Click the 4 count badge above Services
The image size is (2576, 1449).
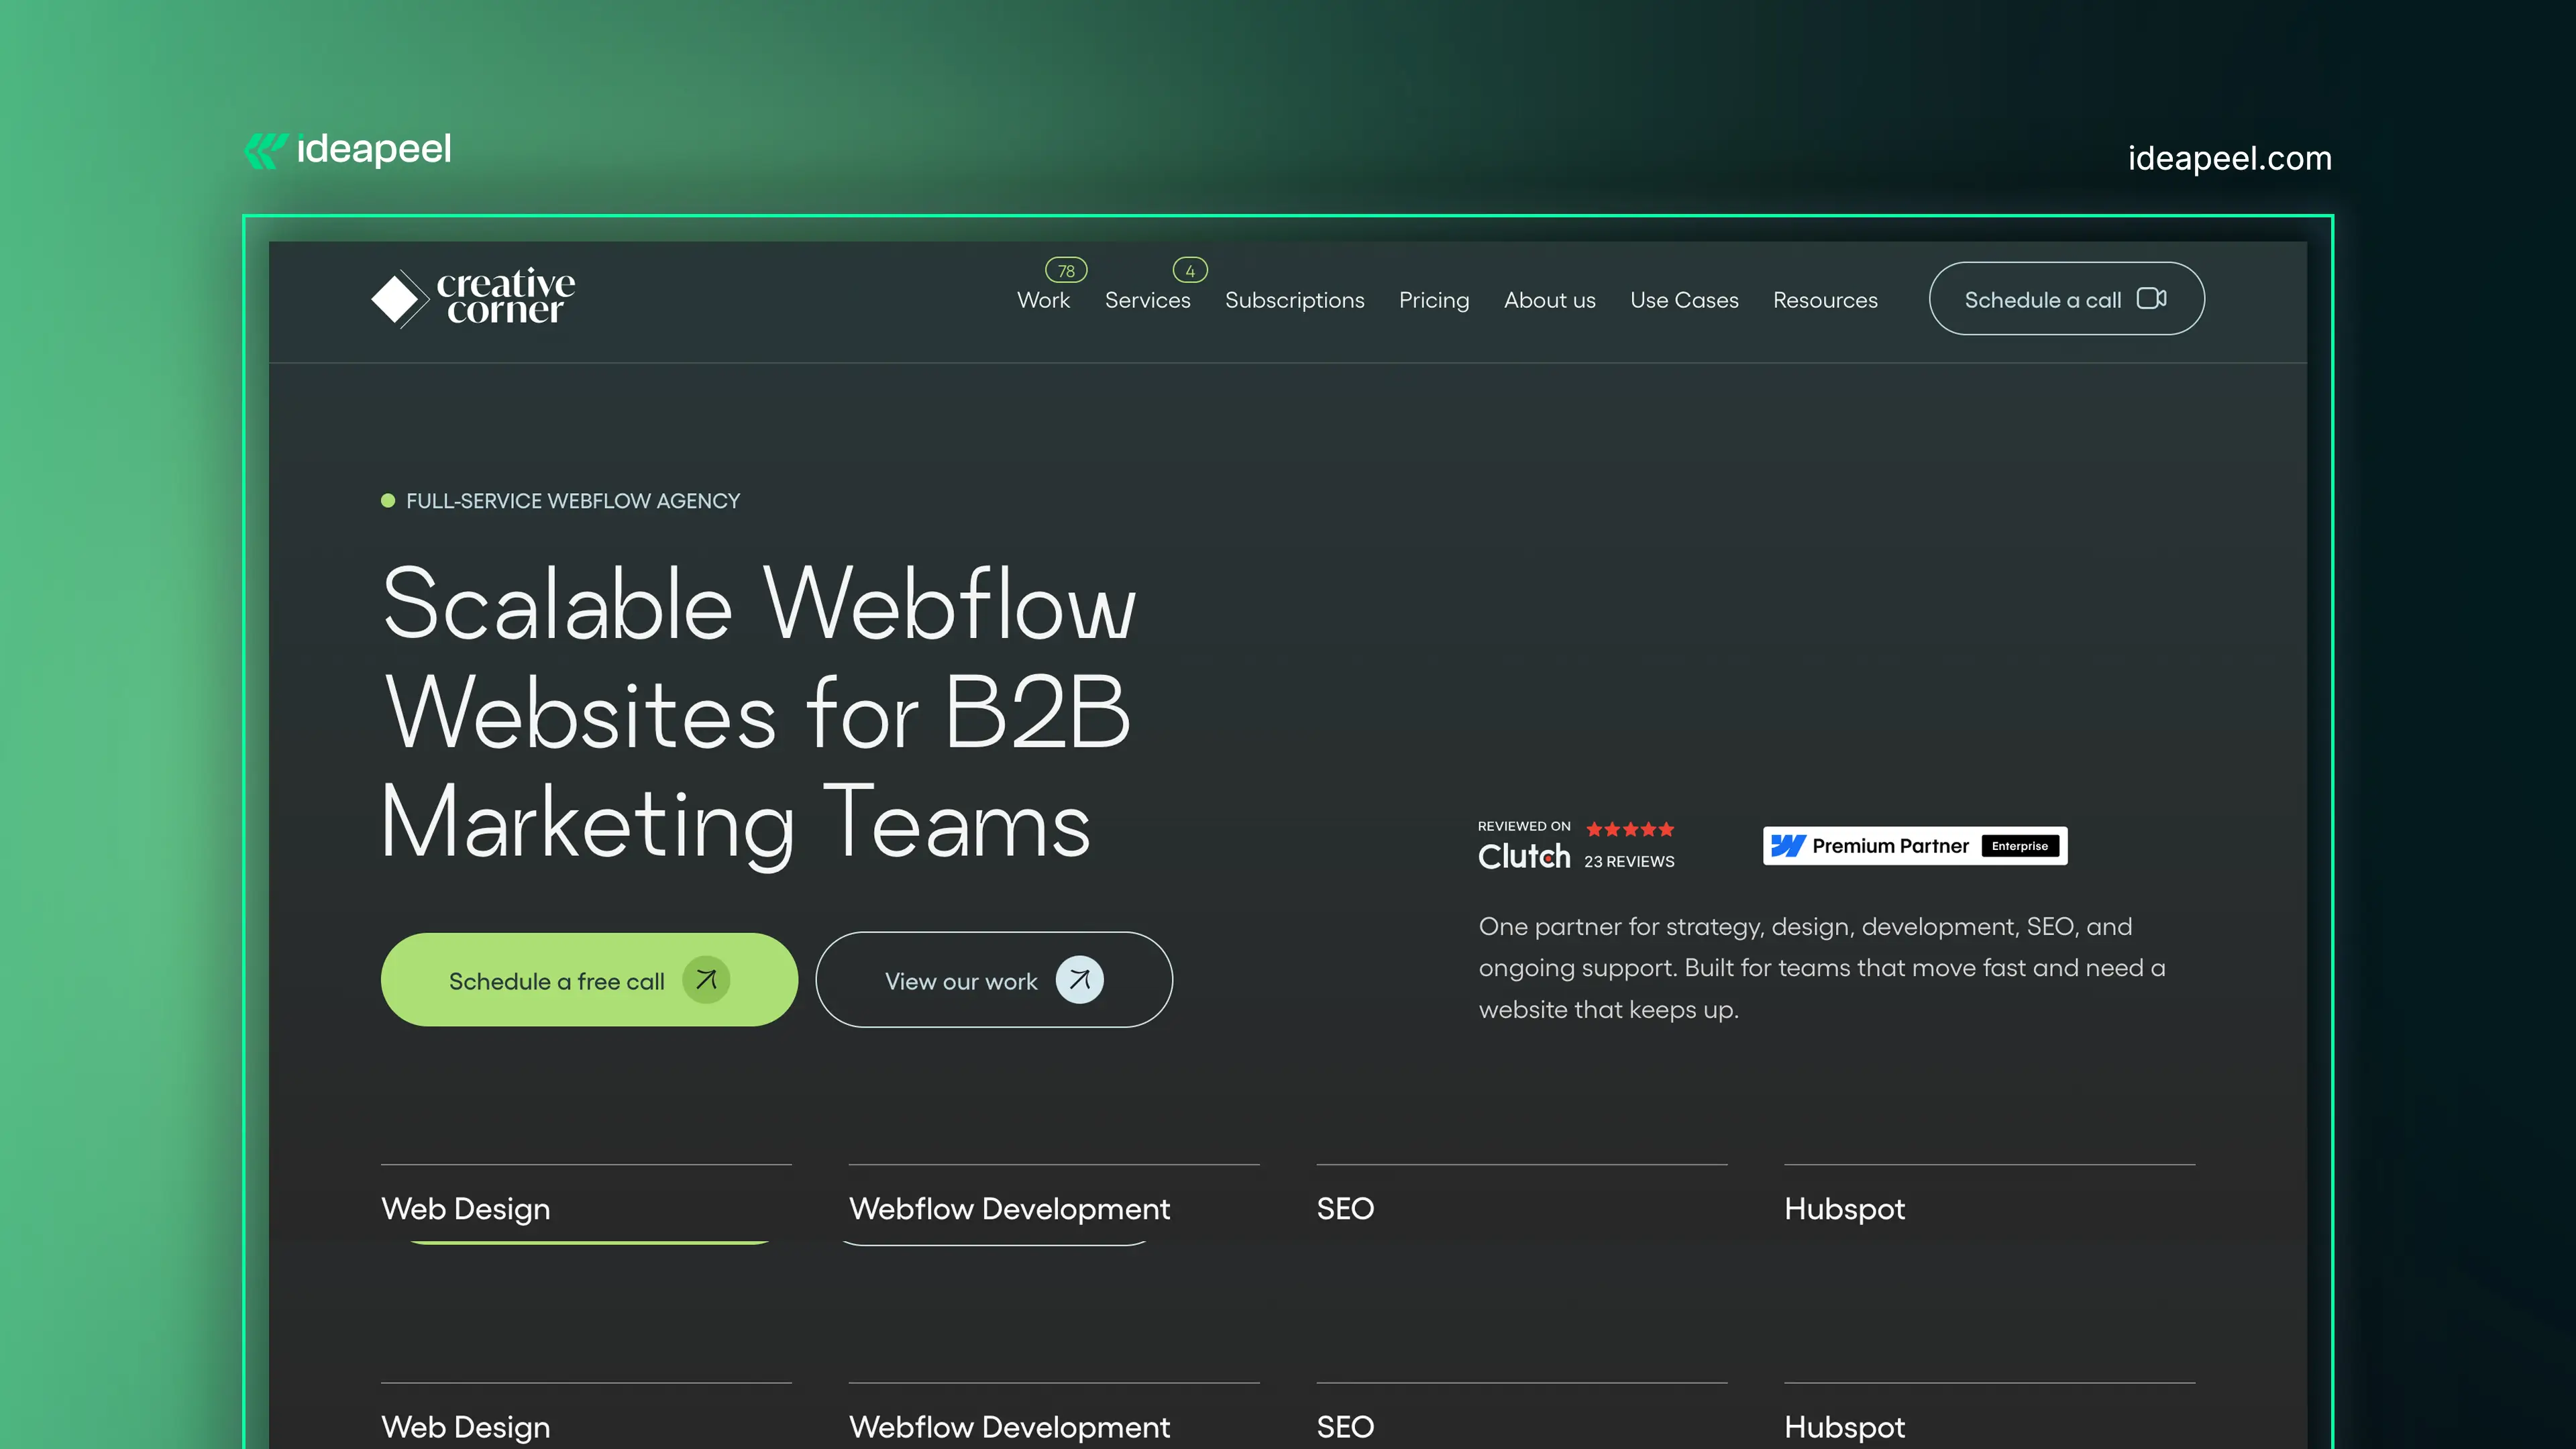point(1190,270)
